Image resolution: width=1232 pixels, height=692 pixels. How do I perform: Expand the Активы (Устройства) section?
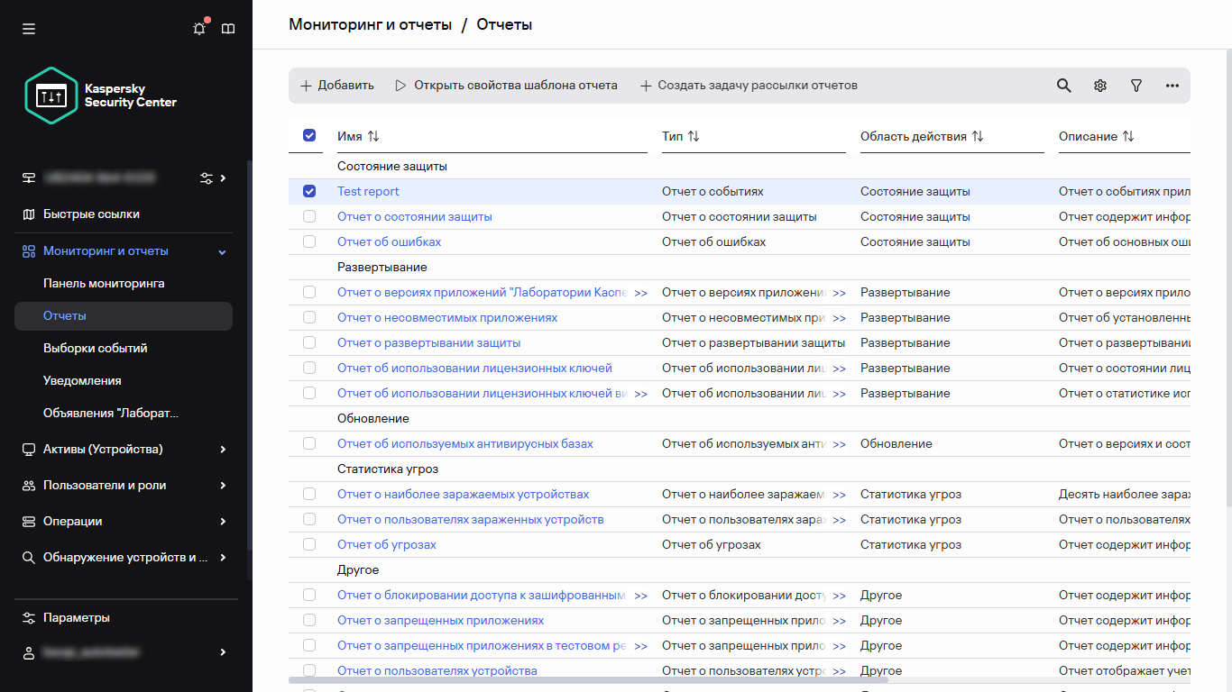coord(222,449)
